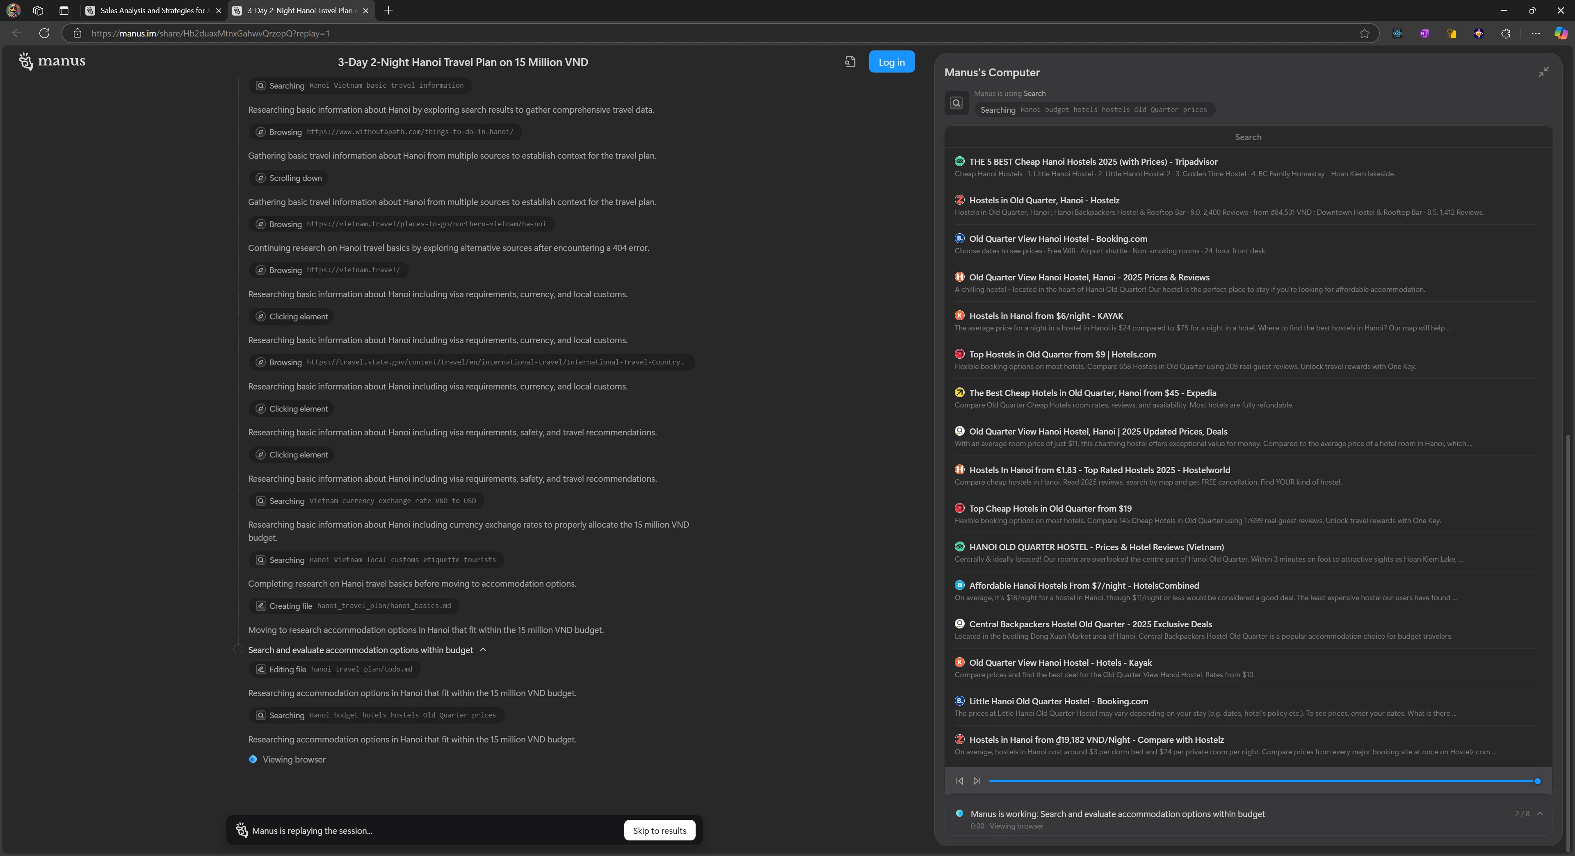1575x856 pixels.
Task: Open browser extensions puzzle icon
Action: point(1505,33)
